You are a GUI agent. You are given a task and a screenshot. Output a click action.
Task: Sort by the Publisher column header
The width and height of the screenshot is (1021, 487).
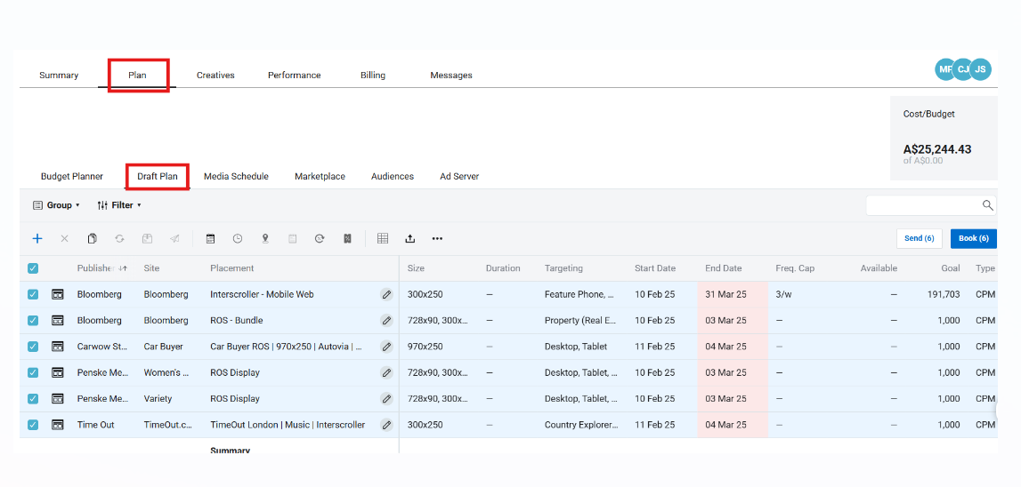click(95, 268)
